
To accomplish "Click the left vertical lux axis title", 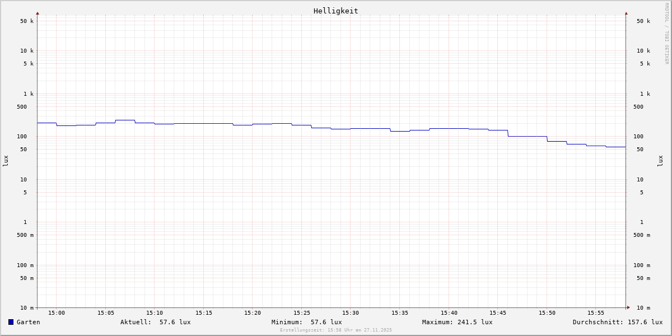I will [x=6, y=161].
